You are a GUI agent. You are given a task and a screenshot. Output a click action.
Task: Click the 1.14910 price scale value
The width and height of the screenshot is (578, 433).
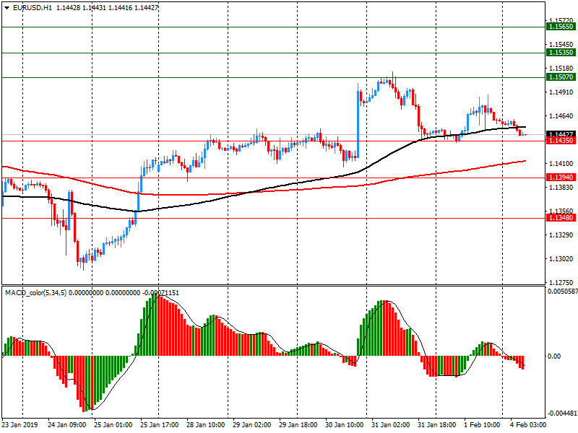(x=561, y=92)
